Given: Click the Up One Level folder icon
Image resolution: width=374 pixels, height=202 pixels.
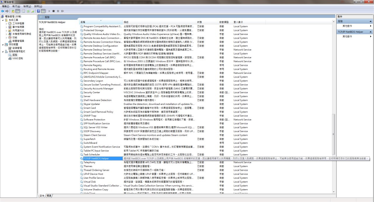Looking at the screenshot, I should pyautogui.click(x=13, y=11).
